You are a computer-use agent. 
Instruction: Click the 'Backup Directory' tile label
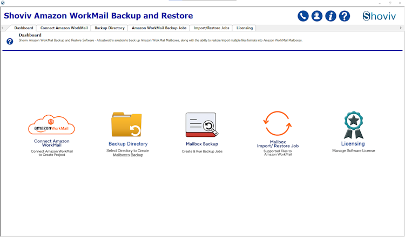(x=128, y=144)
